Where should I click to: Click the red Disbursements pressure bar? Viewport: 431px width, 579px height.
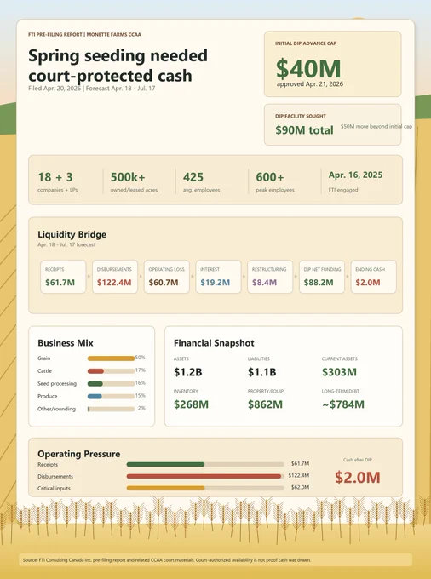pos(204,476)
